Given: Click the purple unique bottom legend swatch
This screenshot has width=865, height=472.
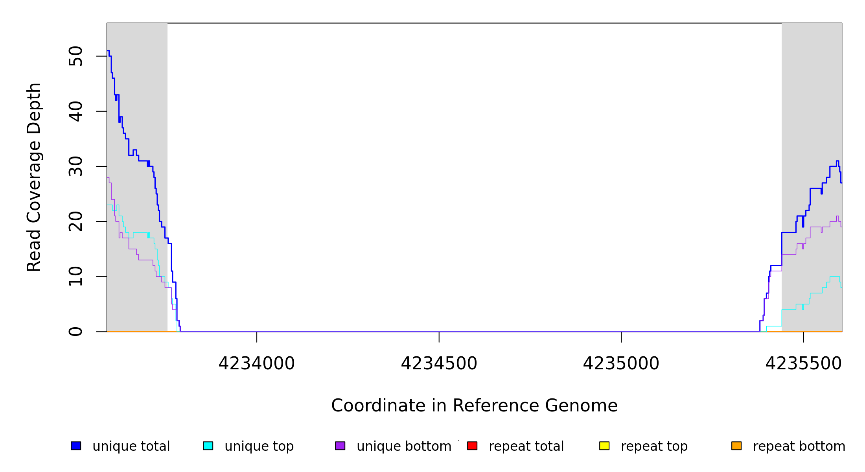Looking at the screenshot, I should click(x=340, y=446).
